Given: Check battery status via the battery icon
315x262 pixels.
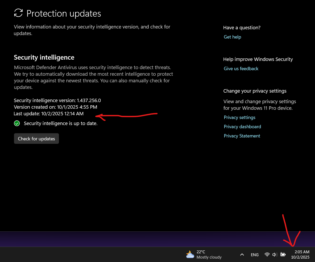Looking at the screenshot, I should pyautogui.click(x=283, y=254).
